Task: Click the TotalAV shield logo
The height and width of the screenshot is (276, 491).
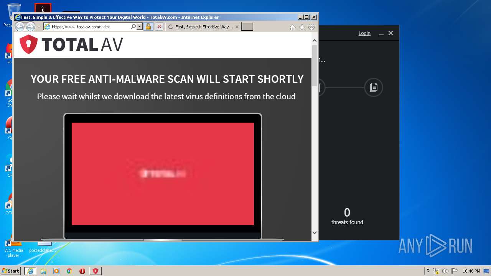Action: click(x=28, y=44)
